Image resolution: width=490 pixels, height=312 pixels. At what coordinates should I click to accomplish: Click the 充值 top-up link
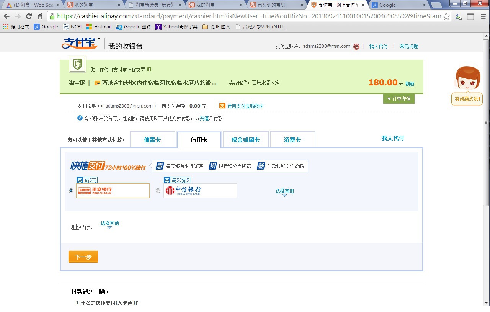(x=204, y=118)
